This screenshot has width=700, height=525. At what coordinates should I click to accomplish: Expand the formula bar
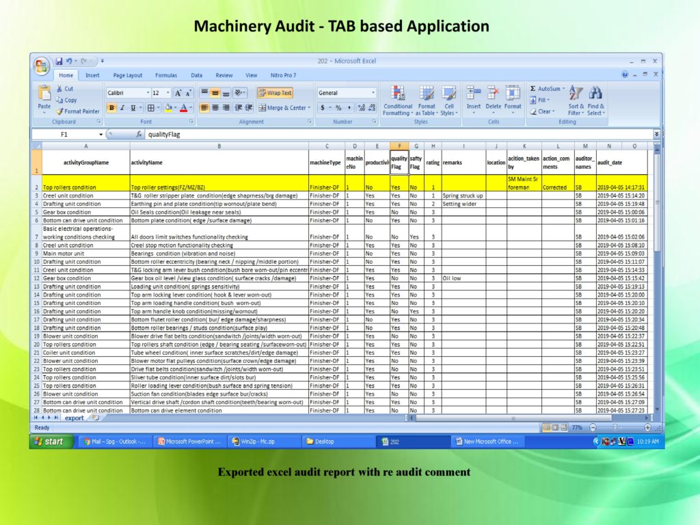(657, 134)
